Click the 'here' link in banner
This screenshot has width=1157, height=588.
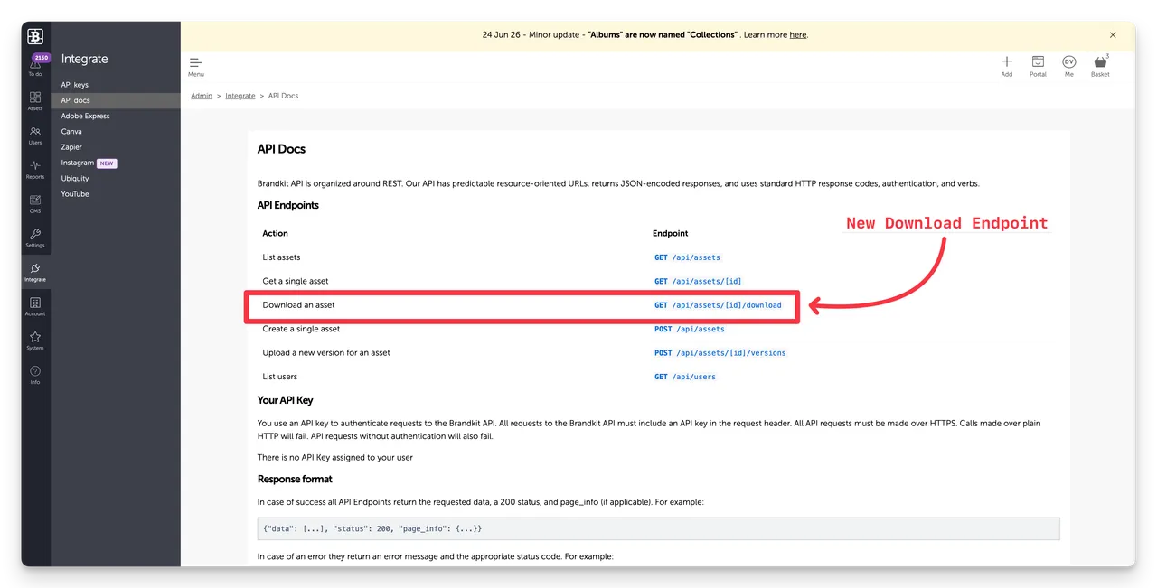click(798, 34)
